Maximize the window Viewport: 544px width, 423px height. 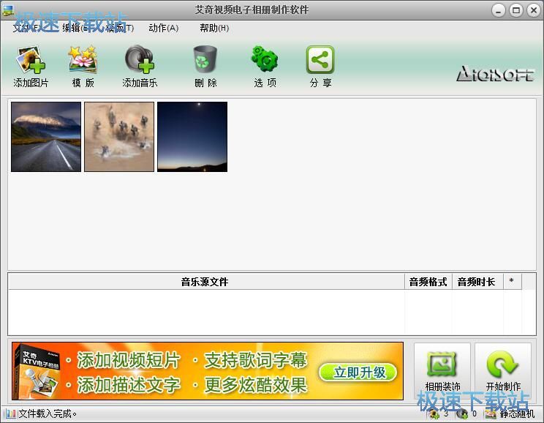click(516, 10)
